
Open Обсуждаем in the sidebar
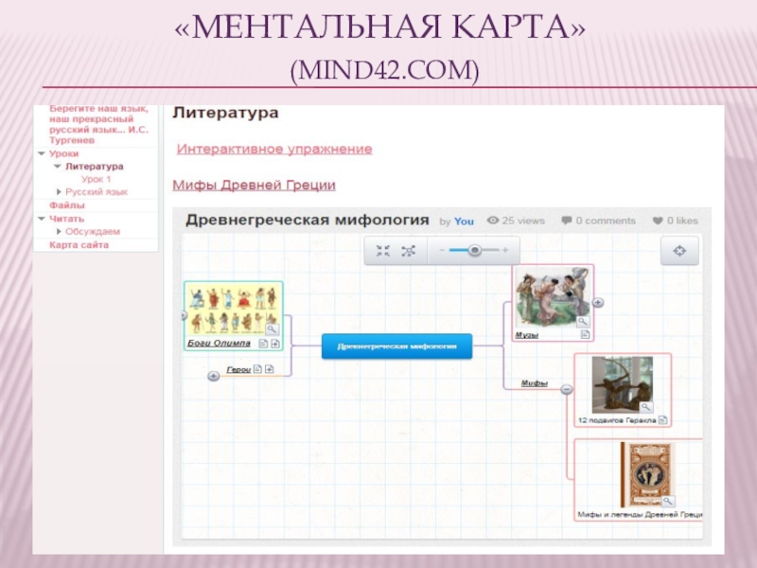click(93, 231)
